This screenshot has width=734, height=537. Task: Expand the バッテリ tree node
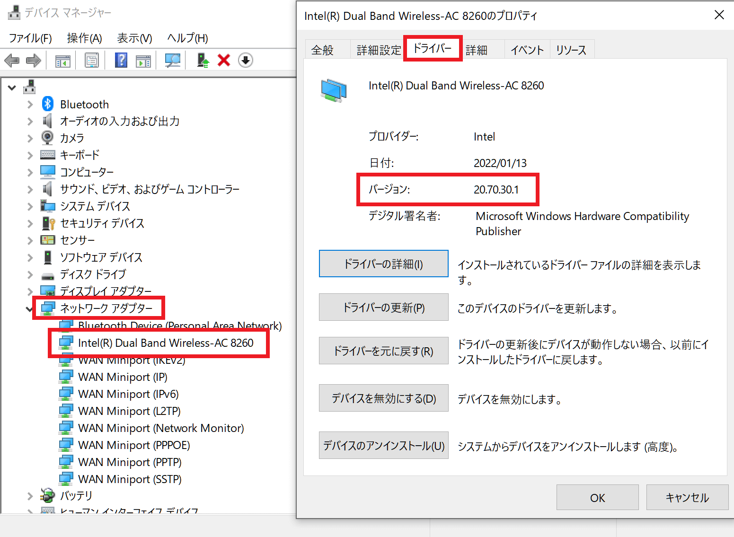30,496
